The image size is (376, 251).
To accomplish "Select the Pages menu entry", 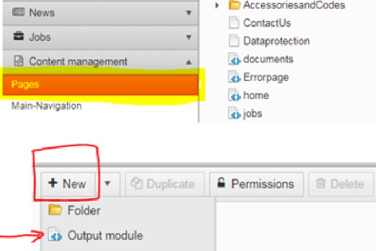I will click(101, 85).
